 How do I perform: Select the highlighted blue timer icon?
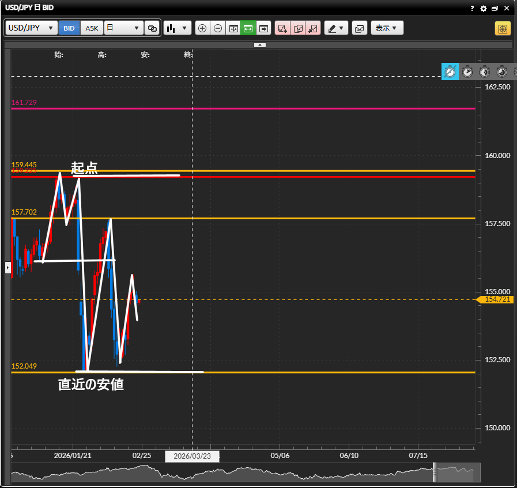point(450,72)
